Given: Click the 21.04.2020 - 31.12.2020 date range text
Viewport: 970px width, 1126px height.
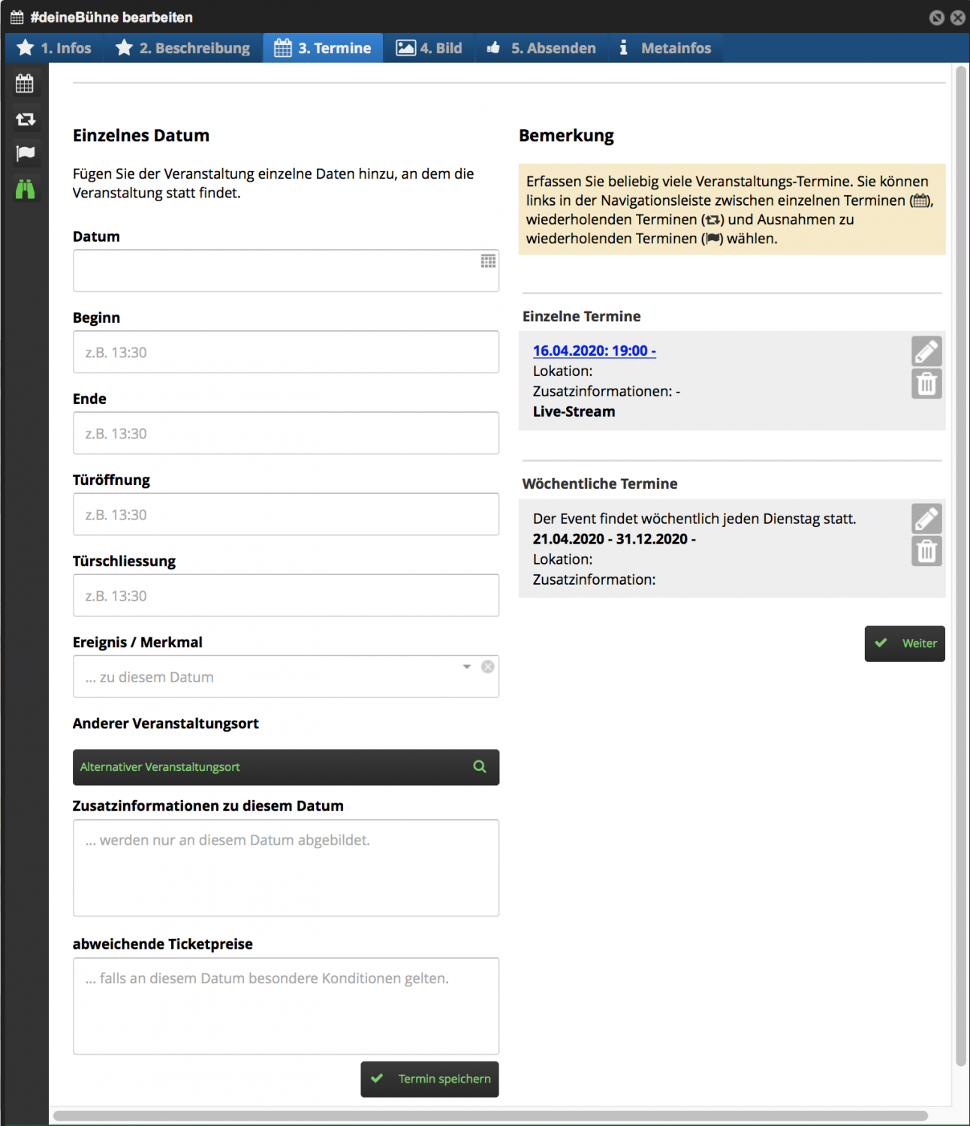Looking at the screenshot, I should click(x=614, y=539).
